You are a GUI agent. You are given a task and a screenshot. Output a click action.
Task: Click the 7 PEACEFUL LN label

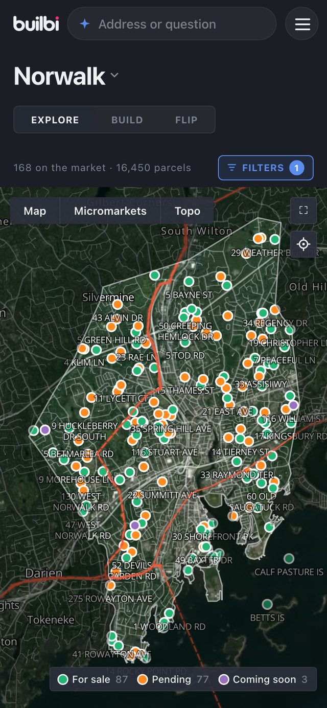pyautogui.click(x=285, y=360)
